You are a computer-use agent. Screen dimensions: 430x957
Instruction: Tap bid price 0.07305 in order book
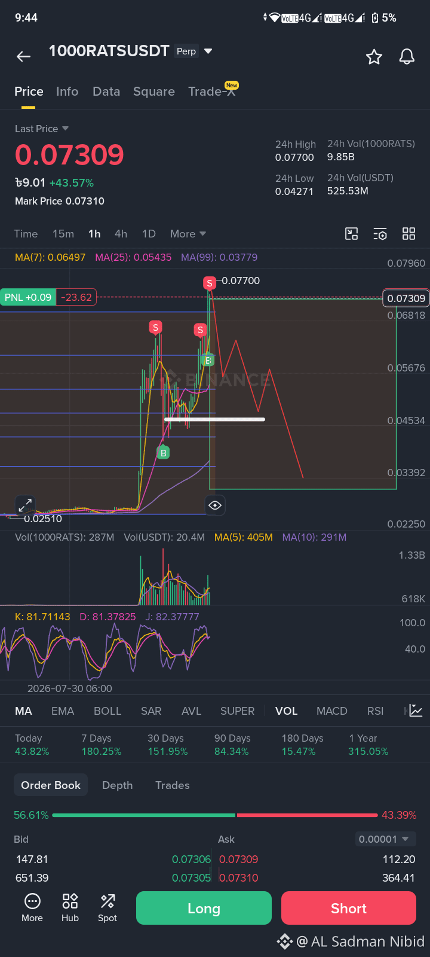191,878
